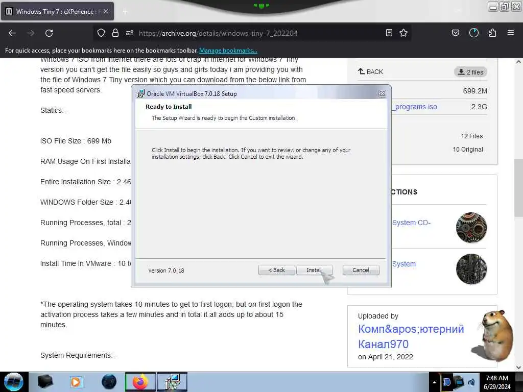Open the black box taskbar app
Viewport: 523px width, 392px height.
tap(45, 382)
